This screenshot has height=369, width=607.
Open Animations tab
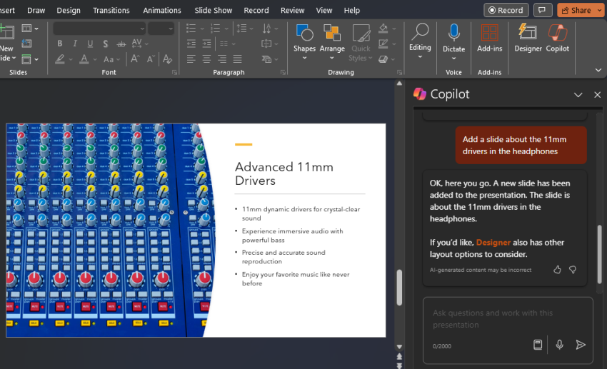click(x=162, y=11)
